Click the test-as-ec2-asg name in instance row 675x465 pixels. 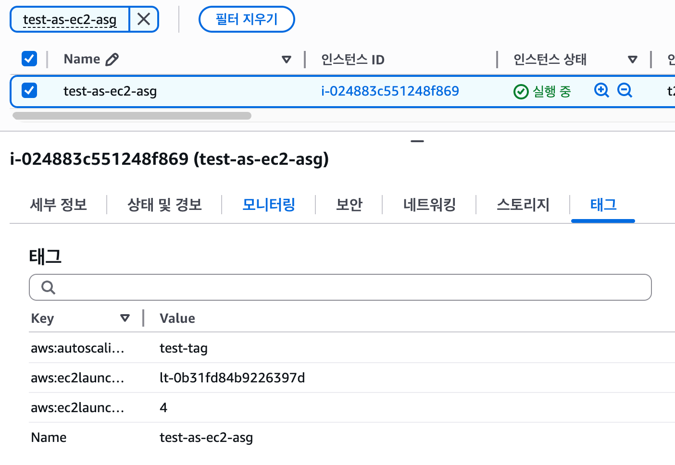coord(110,91)
